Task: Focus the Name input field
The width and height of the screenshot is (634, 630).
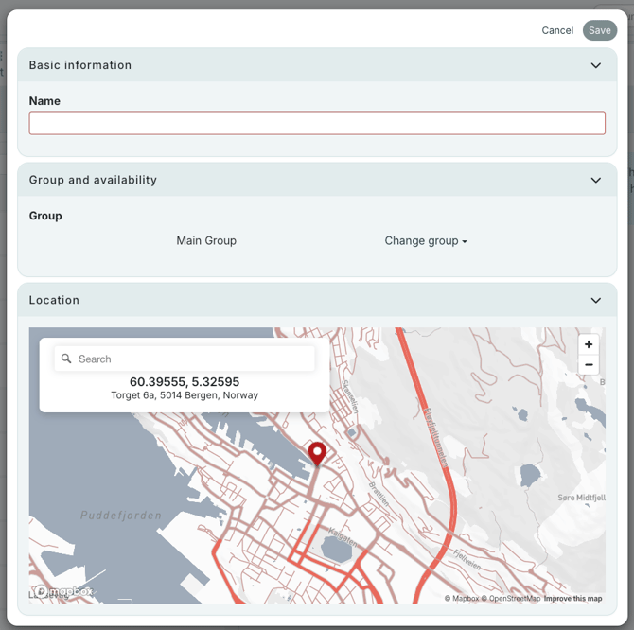Action: tap(317, 123)
